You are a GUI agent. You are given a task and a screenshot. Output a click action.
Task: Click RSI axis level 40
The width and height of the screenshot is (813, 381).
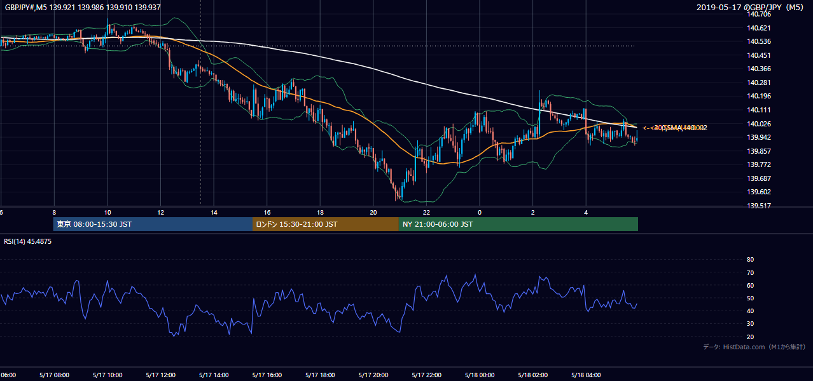pyautogui.click(x=750, y=311)
